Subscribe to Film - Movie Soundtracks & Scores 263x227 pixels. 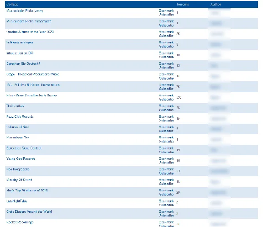tap(166, 99)
